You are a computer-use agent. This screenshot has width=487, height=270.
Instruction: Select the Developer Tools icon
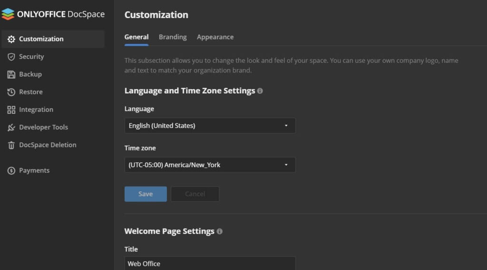(x=11, y=127)
